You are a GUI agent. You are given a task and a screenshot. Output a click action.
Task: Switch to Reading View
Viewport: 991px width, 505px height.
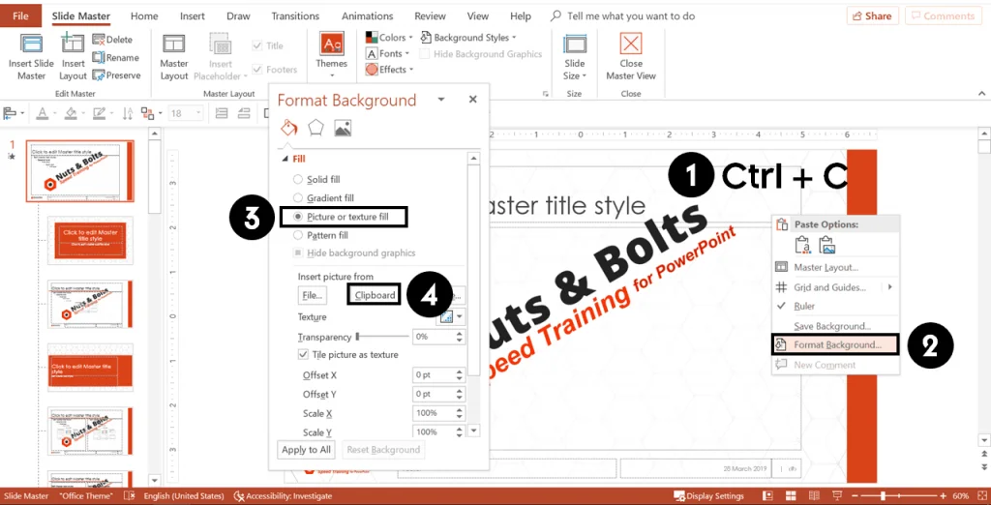coord(815,496)
